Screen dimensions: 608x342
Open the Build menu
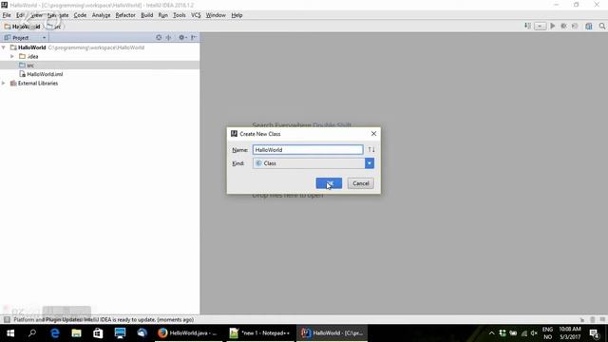[146, 15]
